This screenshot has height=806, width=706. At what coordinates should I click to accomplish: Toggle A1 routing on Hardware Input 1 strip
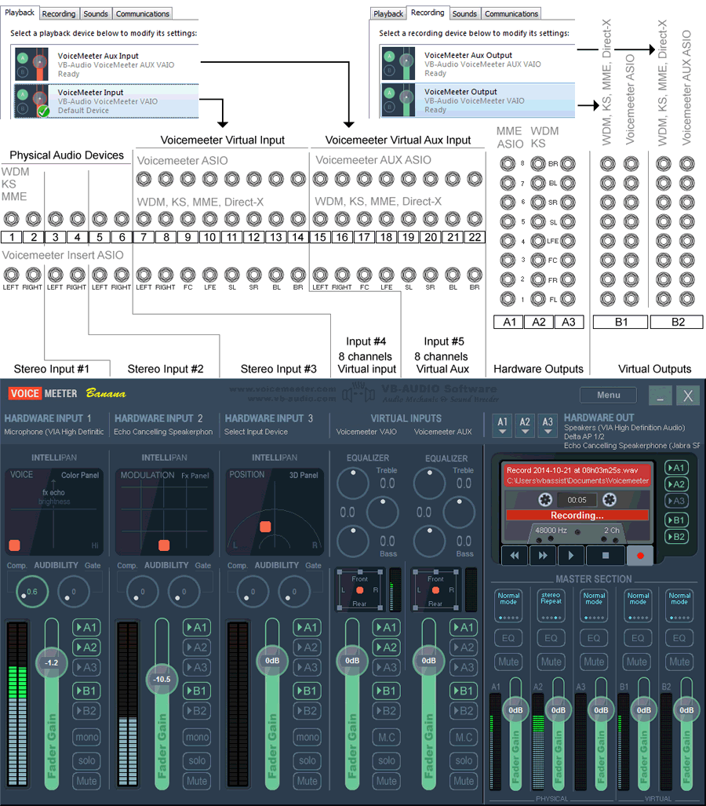(x=86, y=627)
